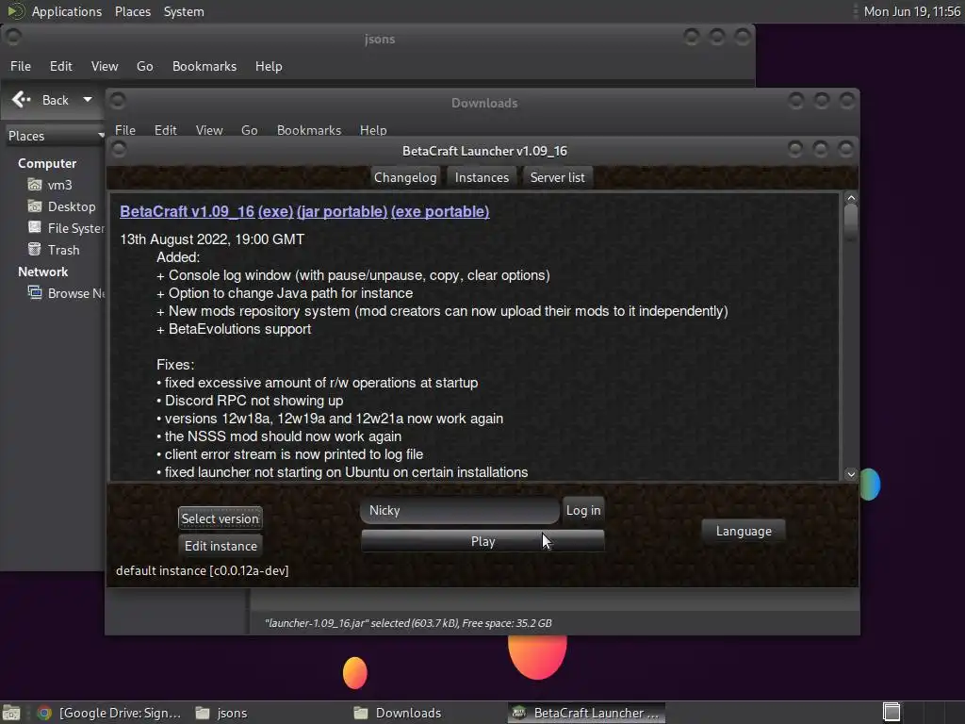Click the clock showing Mon Jun 19
Viewport: 965px width, 724px height.
click(x=912, y=11)
